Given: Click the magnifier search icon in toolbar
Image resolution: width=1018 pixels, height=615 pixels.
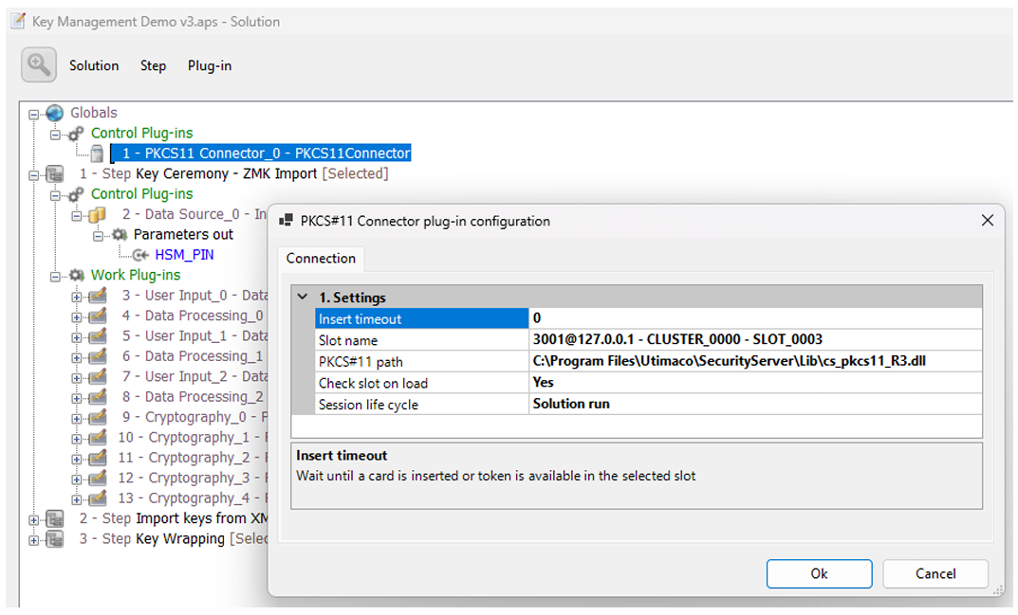Looking at the screenshot, I should (x=39, y=64).
